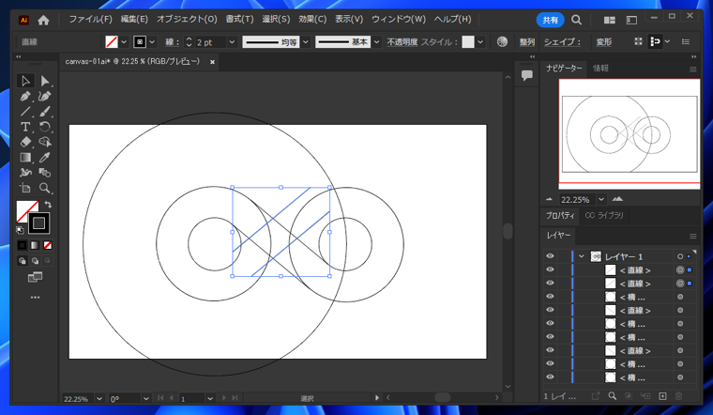713x415 pixels.
Task: Click the Home icon
Action: [x=43, y=20]
